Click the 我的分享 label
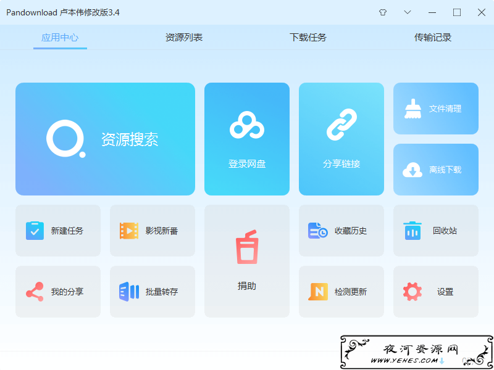The height and width of the screenshot is (370, 494). (67, 292)
